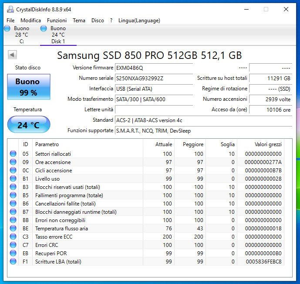The width and height of the screenshot is (300, 284).
Task: Click status orb for Scritture LBA row
Action: 13,261
